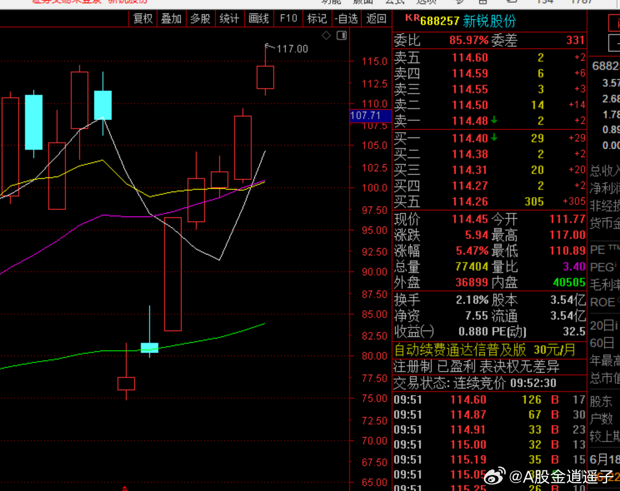Screen dimensions: 620x491
Task: Click the 最高 117.00 value
Action: pyautogui.click(x=567, y=235)
